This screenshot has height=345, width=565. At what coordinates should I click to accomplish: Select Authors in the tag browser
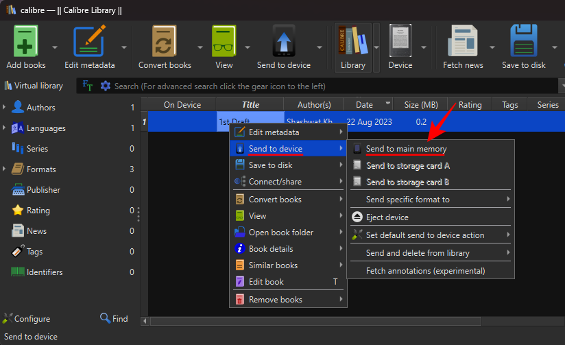pos(40,108)
